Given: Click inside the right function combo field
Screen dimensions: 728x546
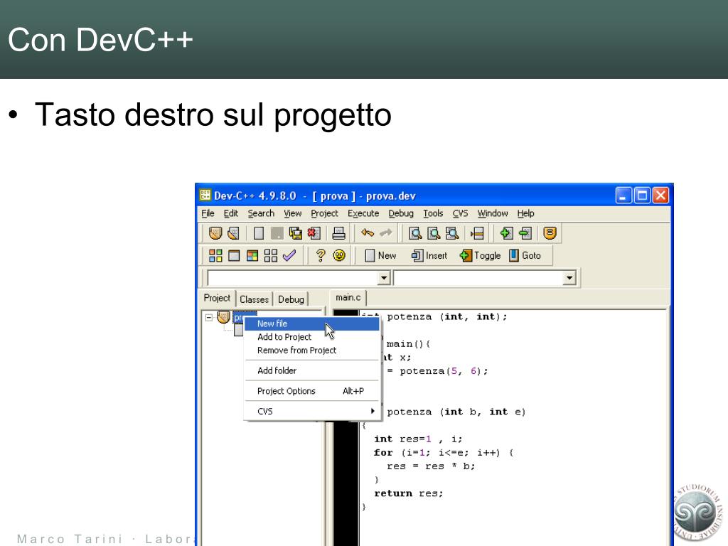Looking at the screenshot, I should click(478, 278).
